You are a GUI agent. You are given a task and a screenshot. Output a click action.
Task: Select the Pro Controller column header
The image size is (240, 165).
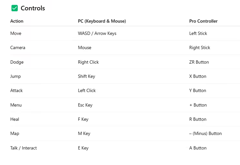point(203,21)
